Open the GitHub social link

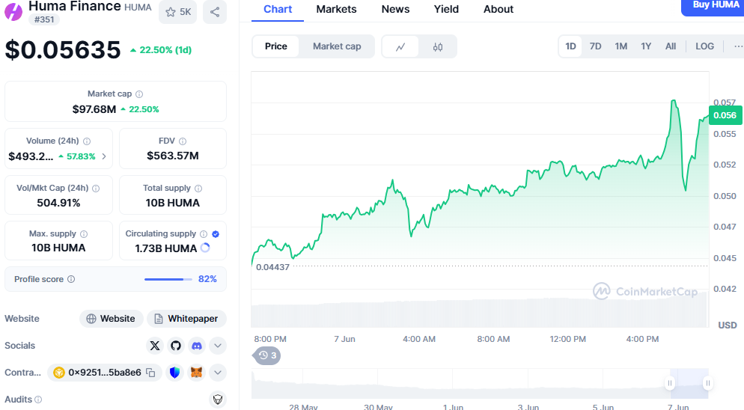point(176,346)
